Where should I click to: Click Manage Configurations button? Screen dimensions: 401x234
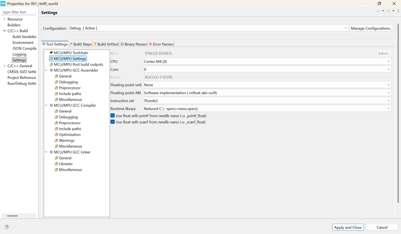(x=371, y=28)
